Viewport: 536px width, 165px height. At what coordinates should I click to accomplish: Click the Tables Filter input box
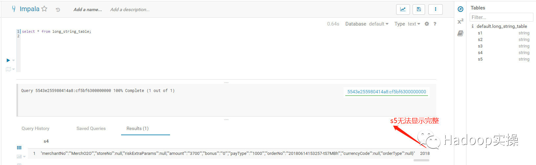point(501,17)
